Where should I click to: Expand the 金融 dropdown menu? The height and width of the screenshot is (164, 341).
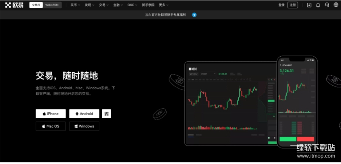(118, 5)
